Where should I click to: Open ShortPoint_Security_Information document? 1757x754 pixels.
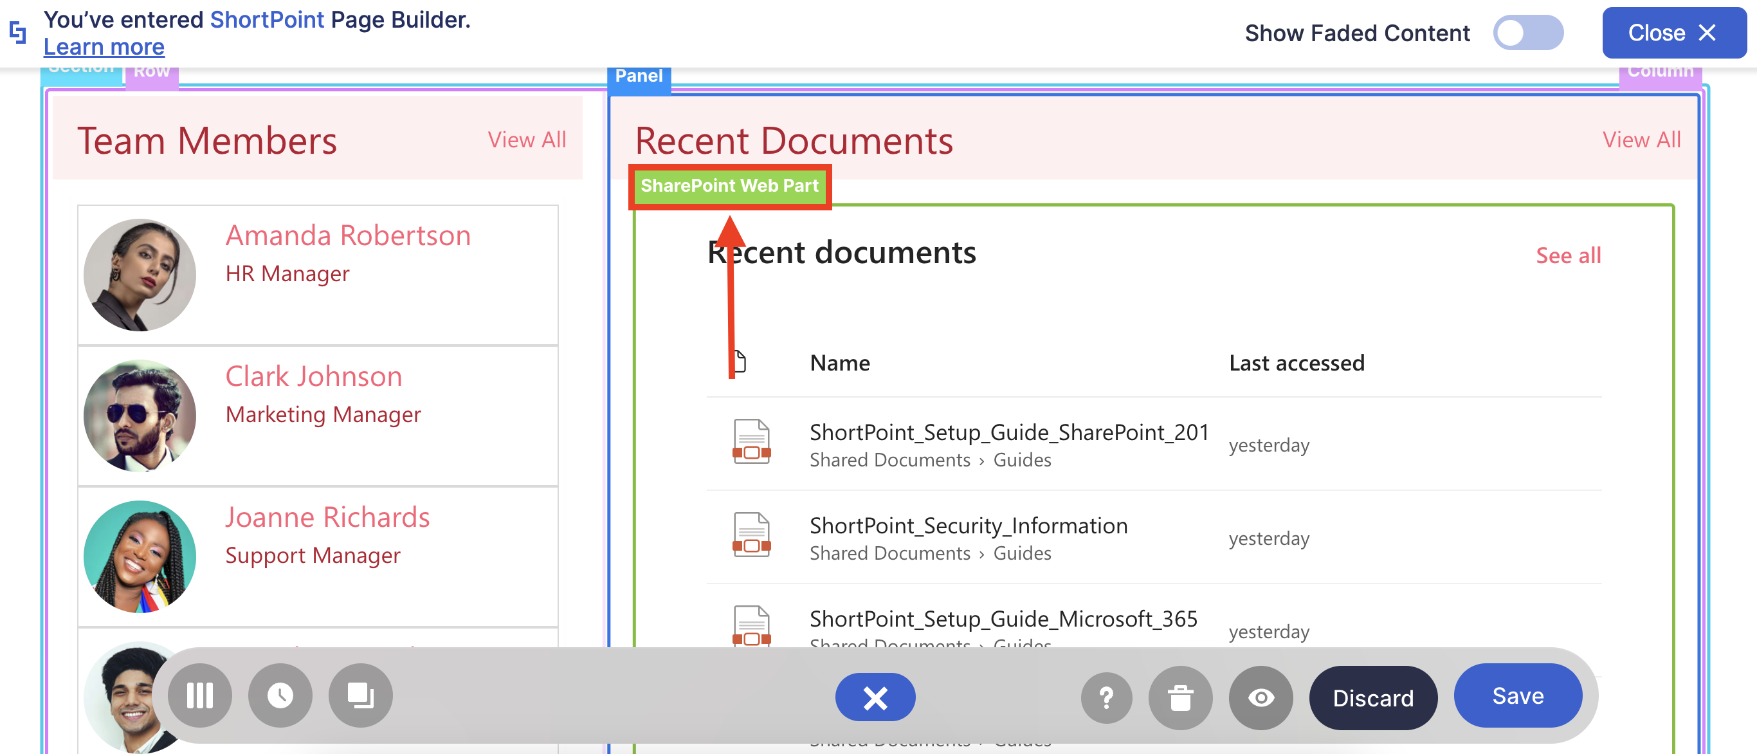coord(968,525)
